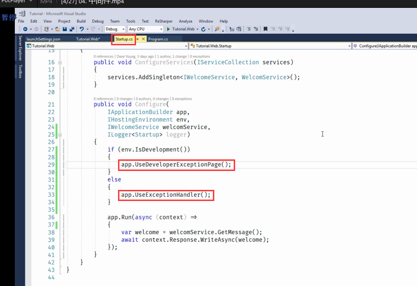417x286 pixels.
Task: Switch to the Program.cs tab
Action: tap(158, 39)
